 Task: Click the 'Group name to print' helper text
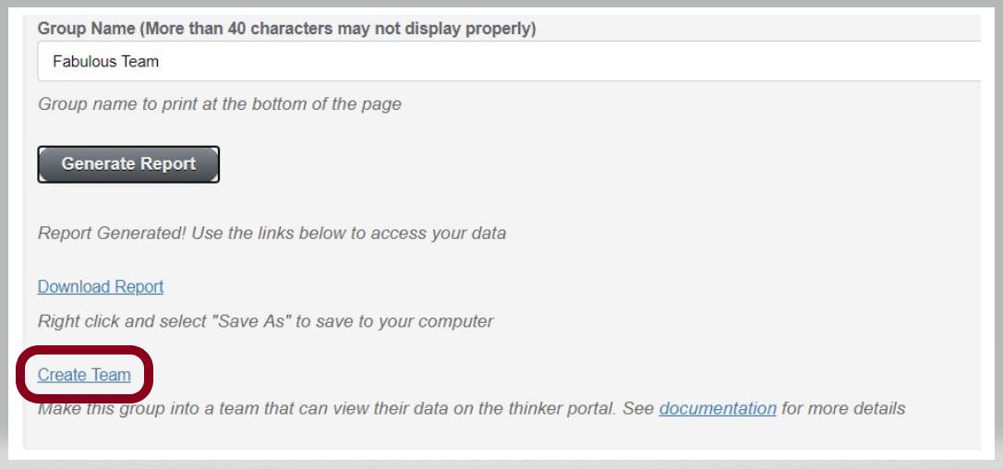click(x=219, y=104)
